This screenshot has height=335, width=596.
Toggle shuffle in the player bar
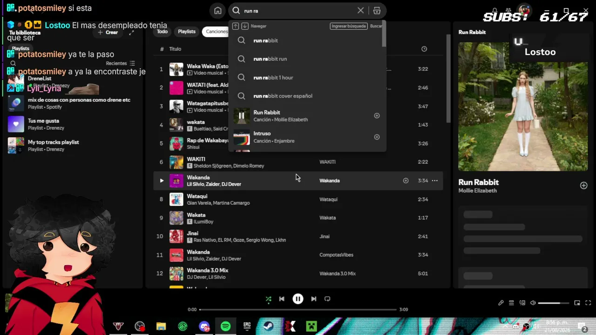pos(268,299)
